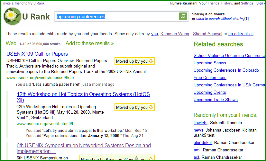Open the [?] sharing help link
This screenshot has height=161, width=266.
[x=246, y=19]
